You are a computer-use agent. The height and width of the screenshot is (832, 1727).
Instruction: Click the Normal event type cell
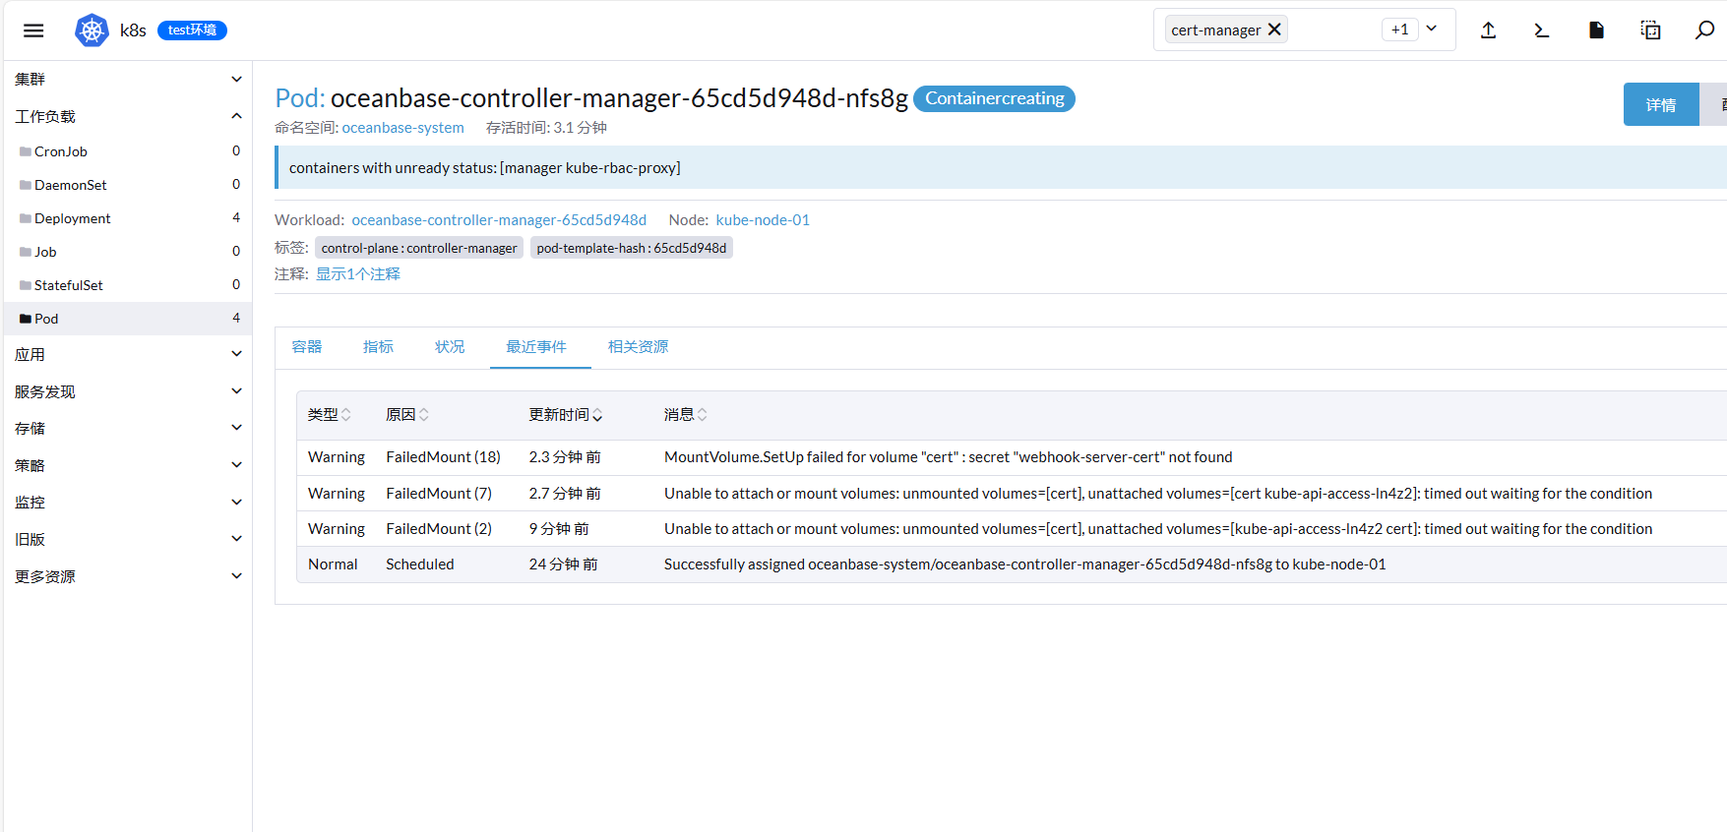pyautogui.click(x=333, y=565)
